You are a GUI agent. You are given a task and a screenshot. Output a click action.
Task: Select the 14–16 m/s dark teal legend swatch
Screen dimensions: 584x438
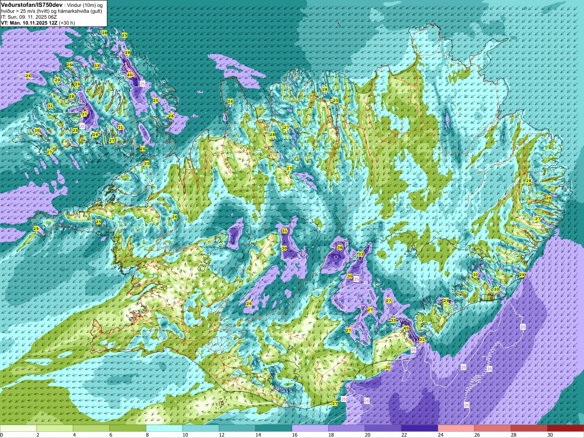pyautogui.click(x=274, y=428)
